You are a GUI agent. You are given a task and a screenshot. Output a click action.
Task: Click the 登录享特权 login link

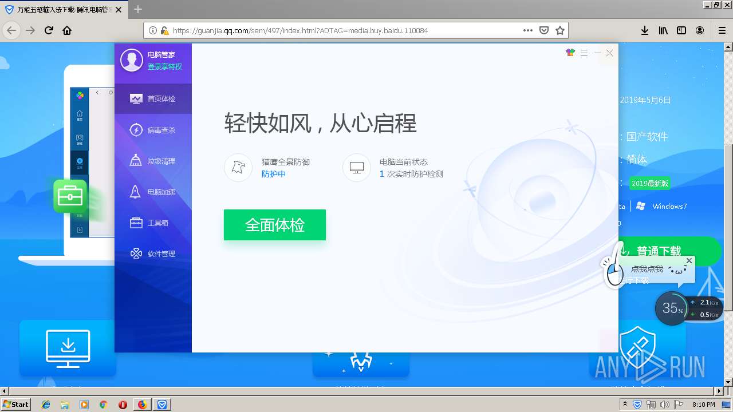click(164, 67)
